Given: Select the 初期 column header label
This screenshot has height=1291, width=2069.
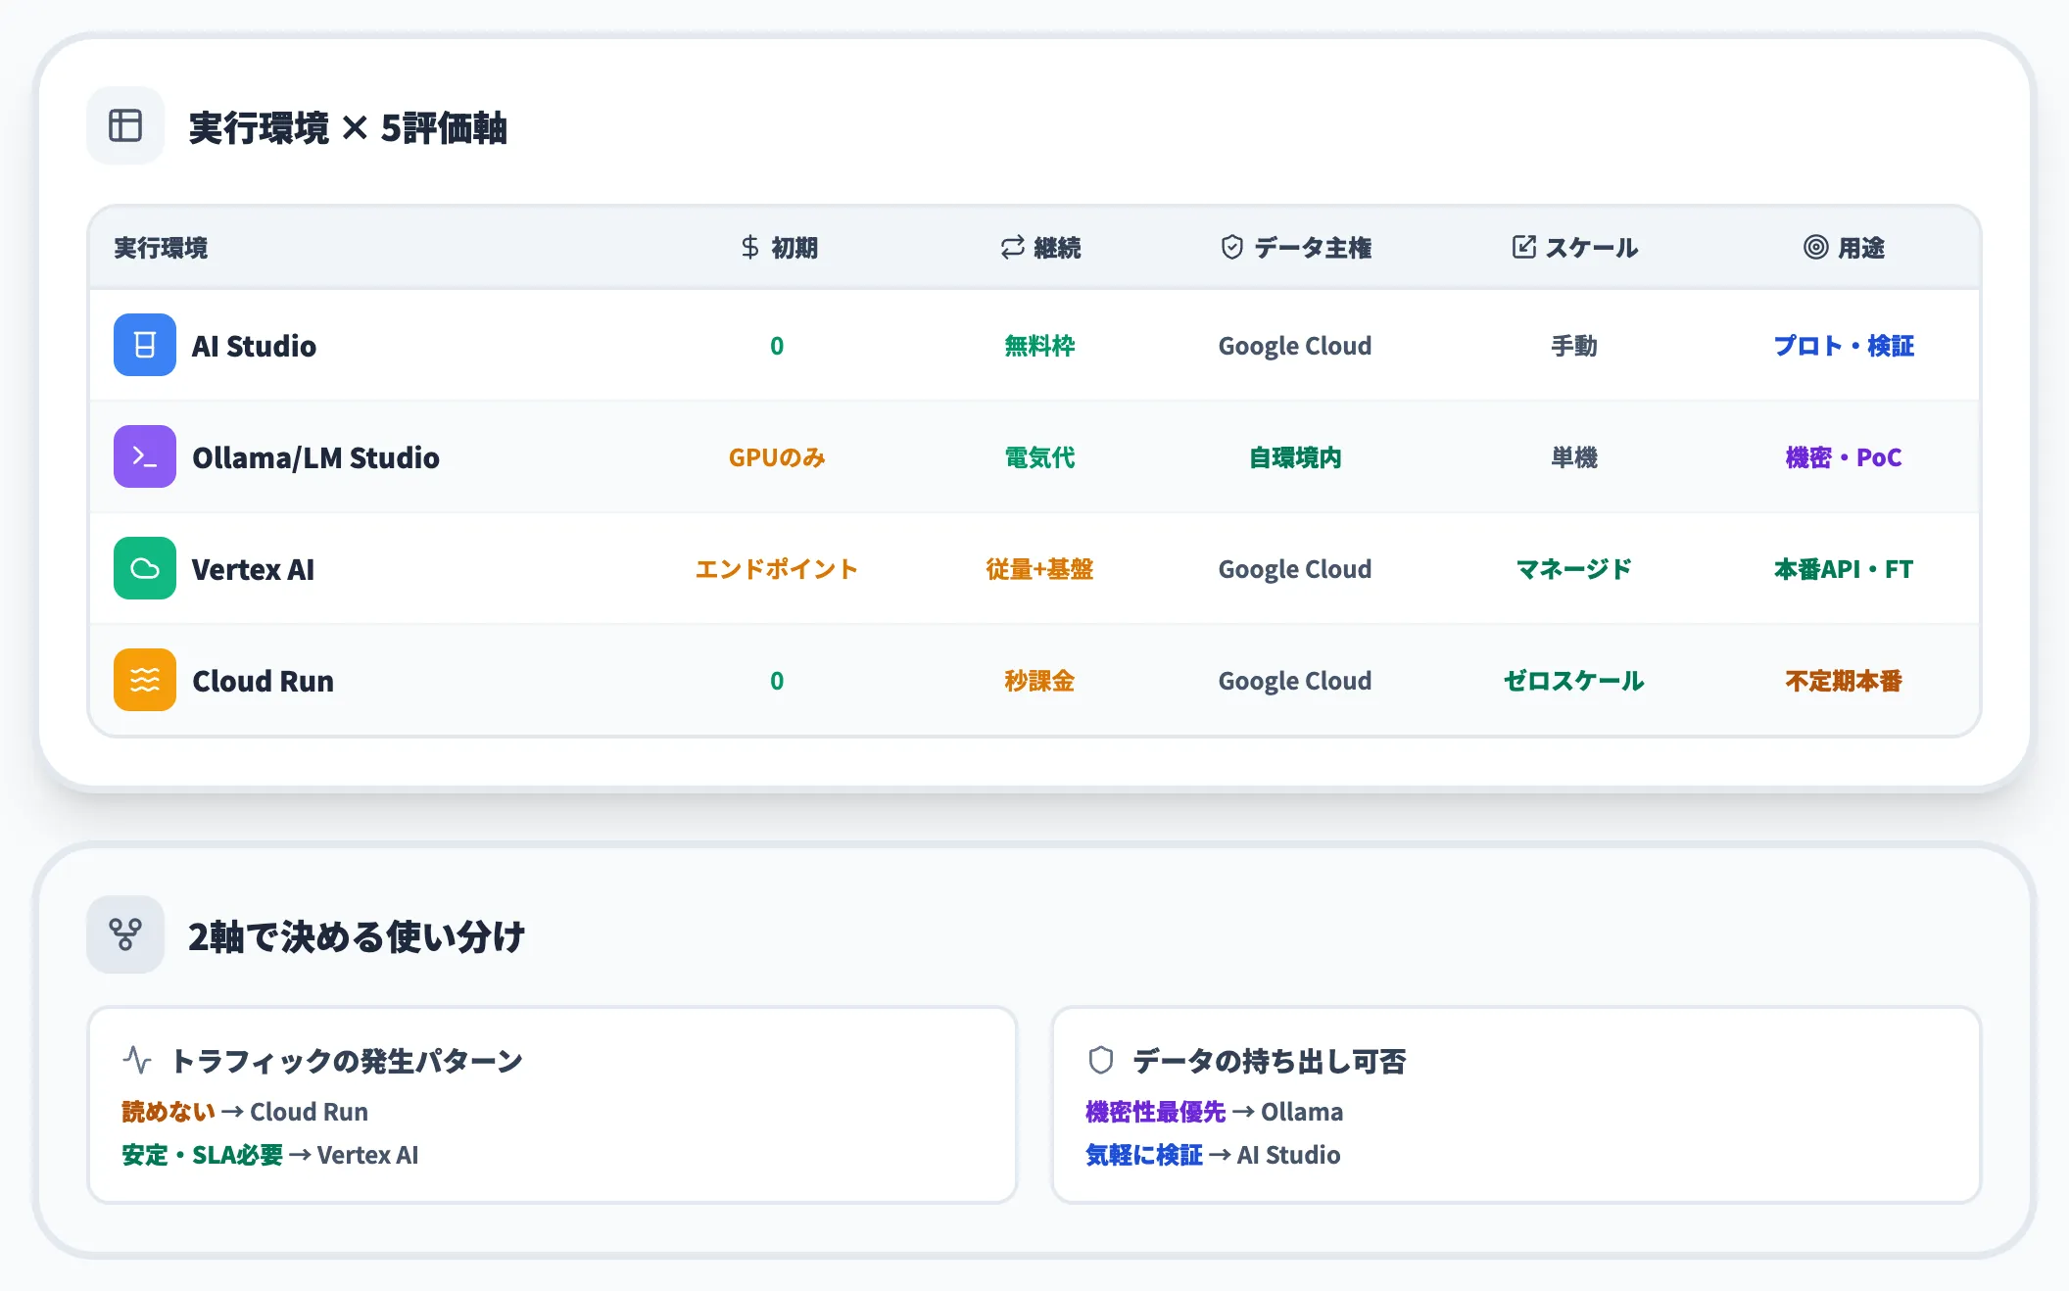Looking at the screenshot, I should tap(794, 248).
